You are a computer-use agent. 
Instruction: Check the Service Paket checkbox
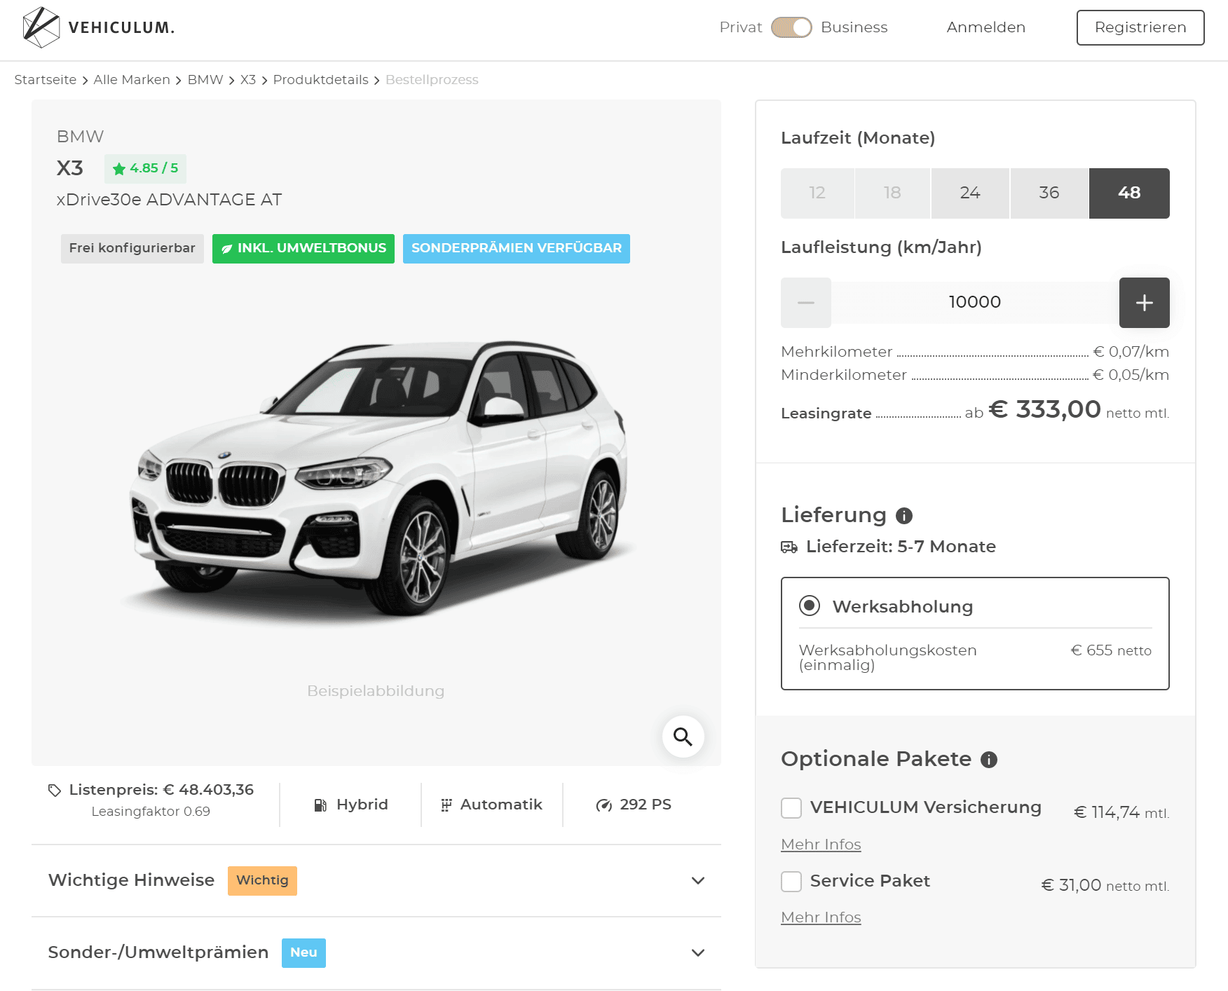coord(791,882)
